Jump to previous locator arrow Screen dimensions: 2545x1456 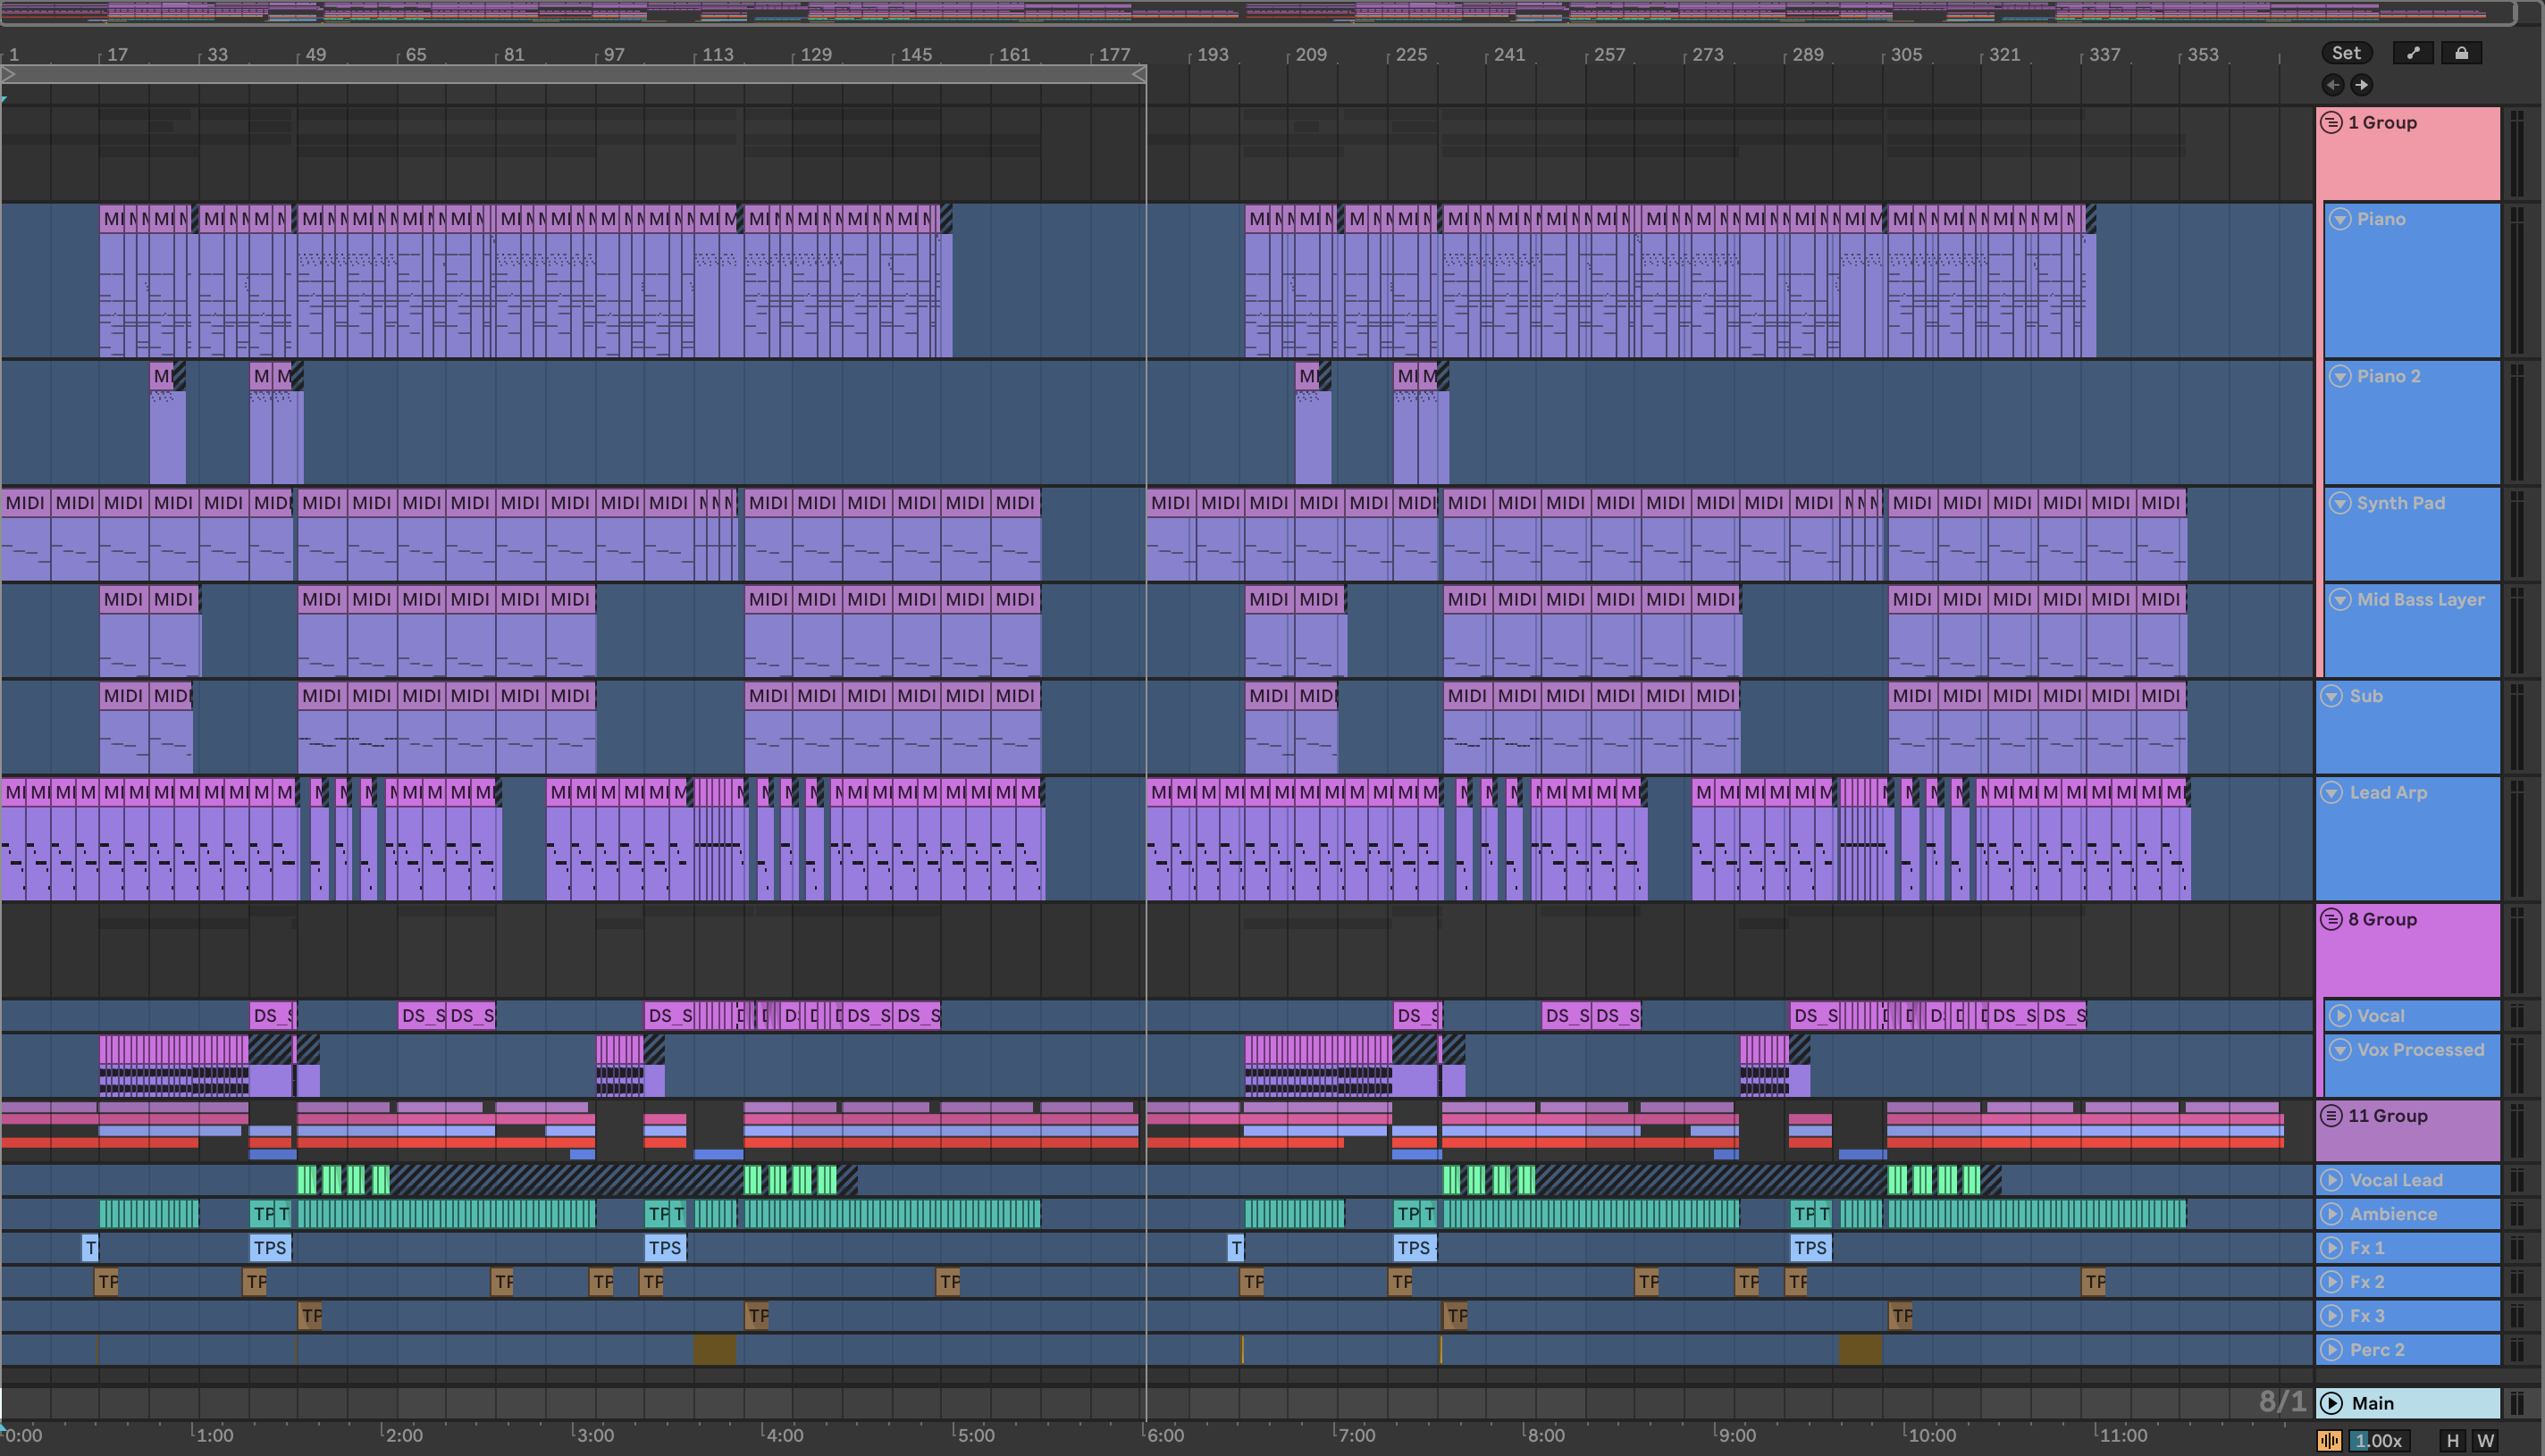point(2333,85)
